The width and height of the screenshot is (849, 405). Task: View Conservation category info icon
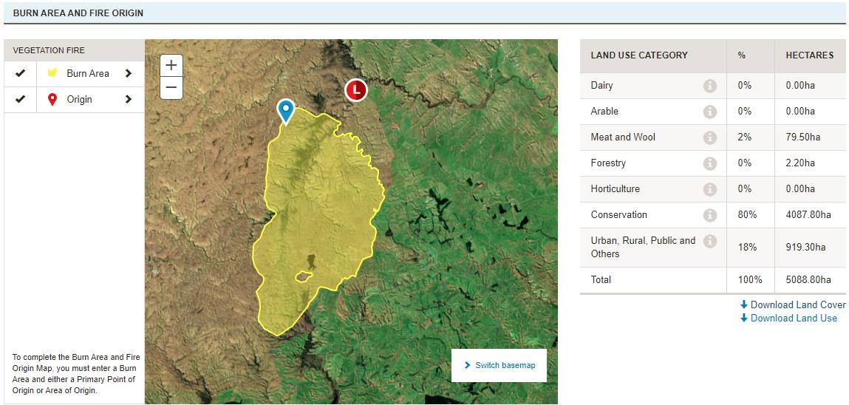coord(709,215)
